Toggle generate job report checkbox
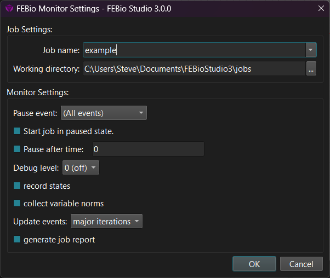330x278 pixels. (17, 239)
